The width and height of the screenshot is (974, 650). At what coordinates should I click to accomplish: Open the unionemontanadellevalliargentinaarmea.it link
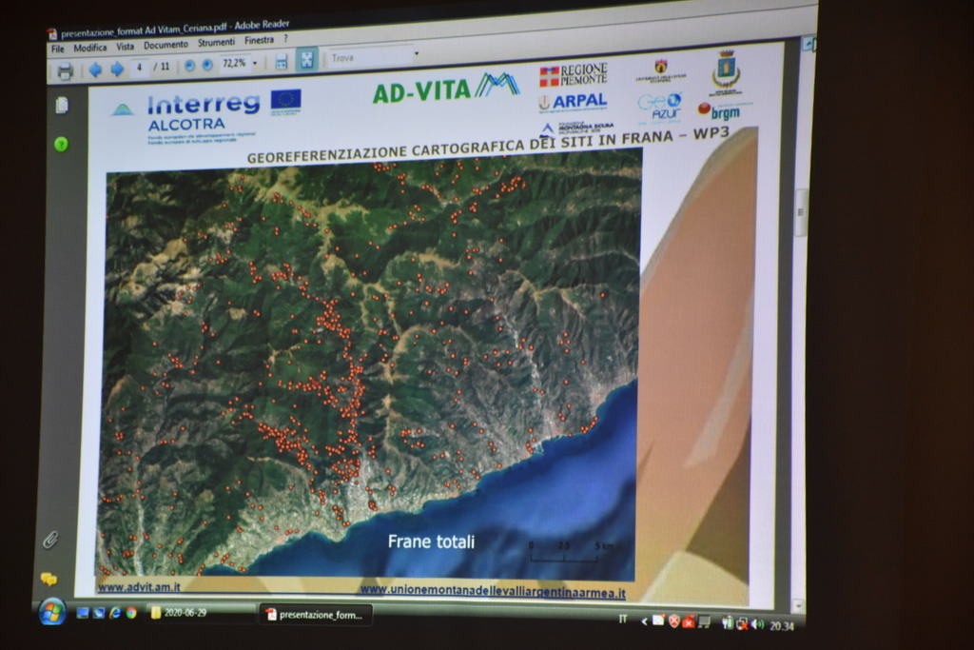point(493,591)
